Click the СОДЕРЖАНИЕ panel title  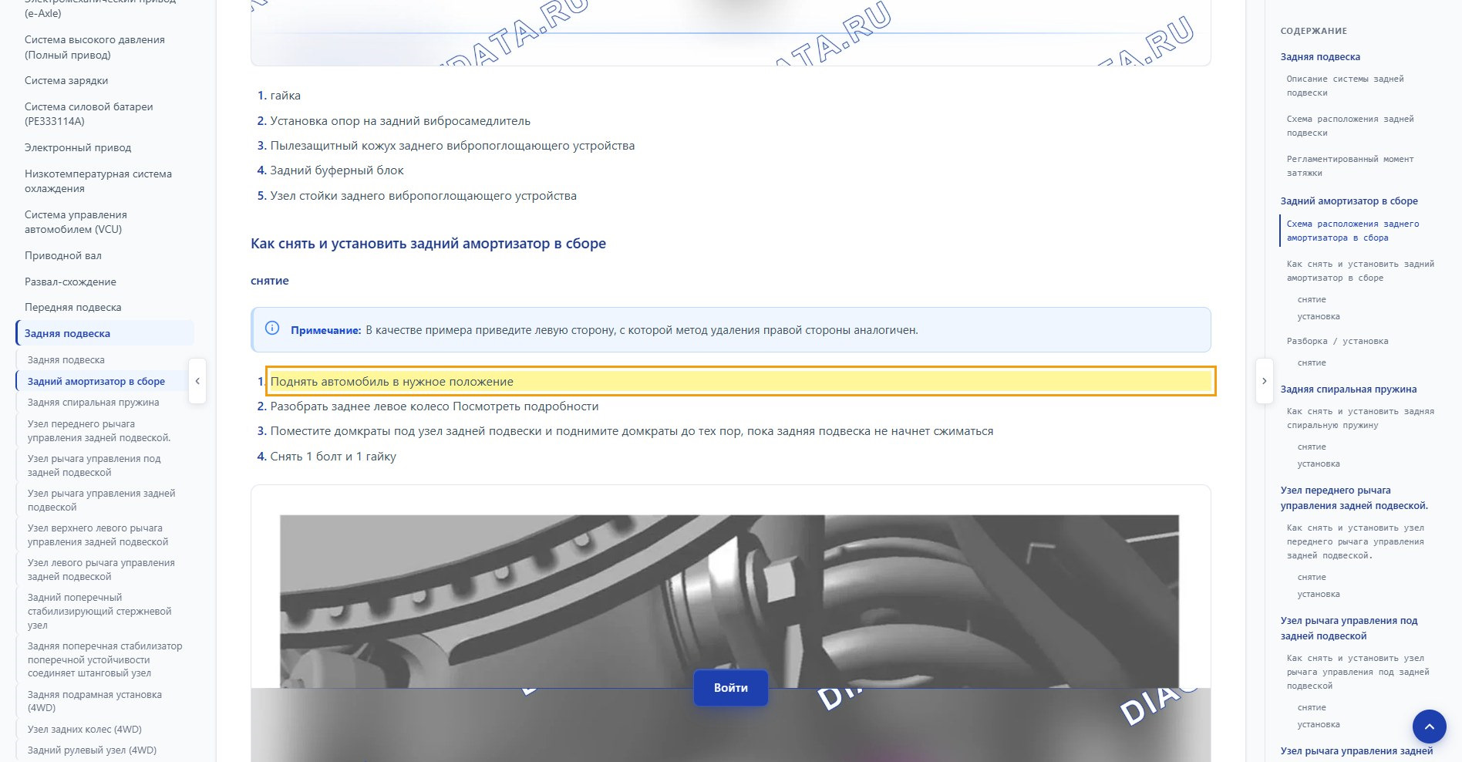(1313, 31)
